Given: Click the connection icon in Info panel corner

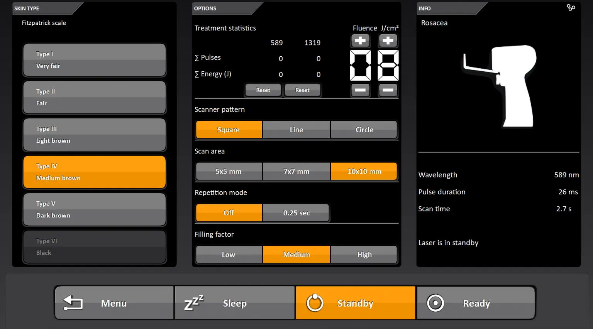Looking at the screenshot, I should 571,8.
